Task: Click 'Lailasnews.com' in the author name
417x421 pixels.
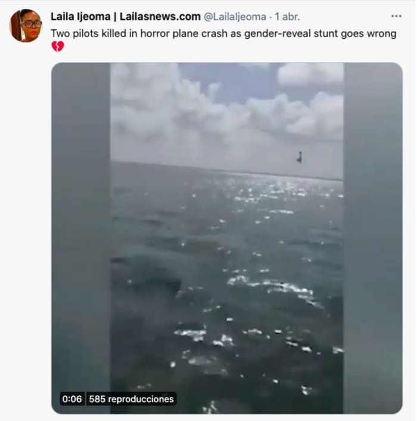Action: (160, 17)
